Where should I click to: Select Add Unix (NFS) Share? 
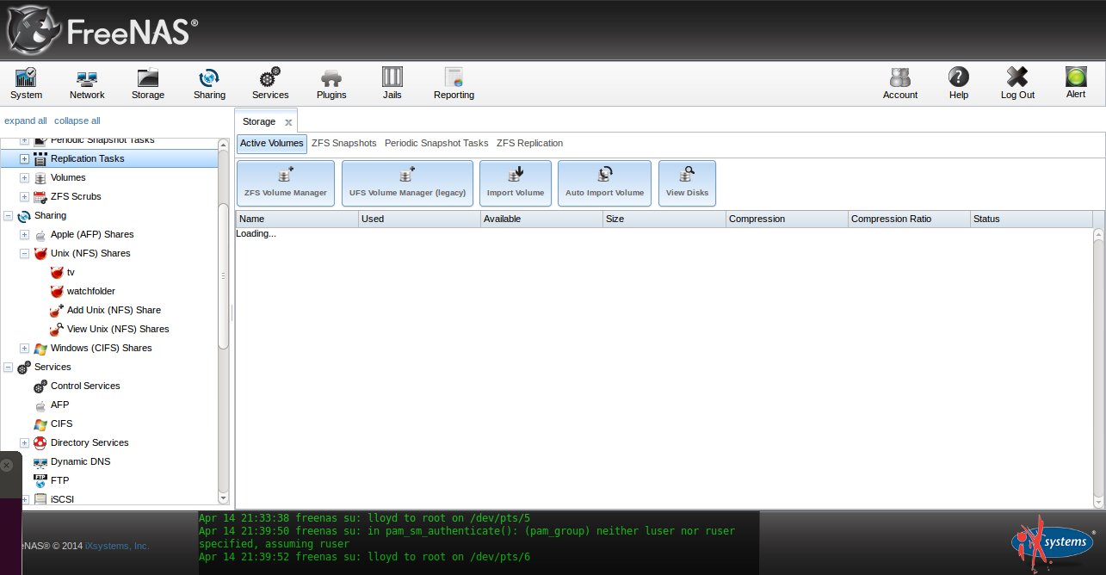114,310
